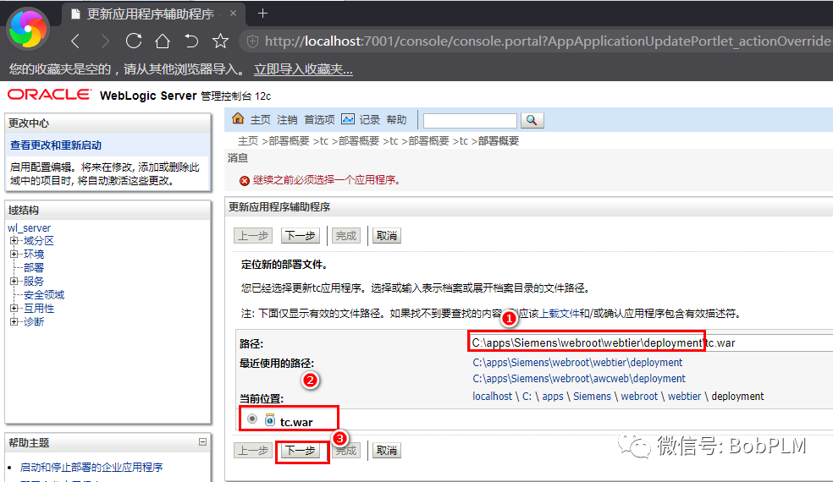Collapse 帮助主题 panel with minus icon
The width and height of the screenshot is (833, 482).
coord(202,441)
